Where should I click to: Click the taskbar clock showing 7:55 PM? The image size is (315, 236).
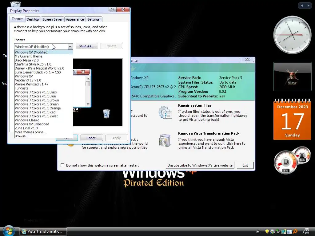pyautogui.click(x=305, y=231)
